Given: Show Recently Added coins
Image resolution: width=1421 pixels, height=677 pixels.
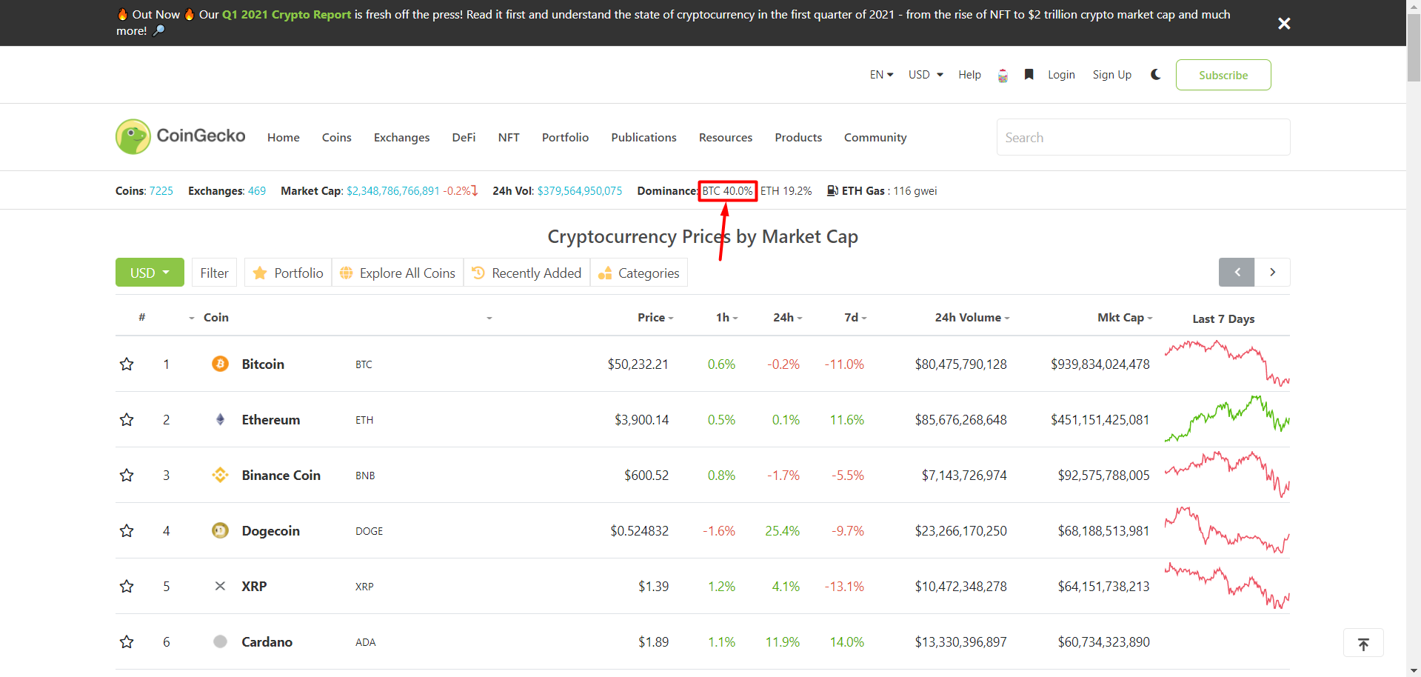Looking at the screenshot, I should pos(526,273).
